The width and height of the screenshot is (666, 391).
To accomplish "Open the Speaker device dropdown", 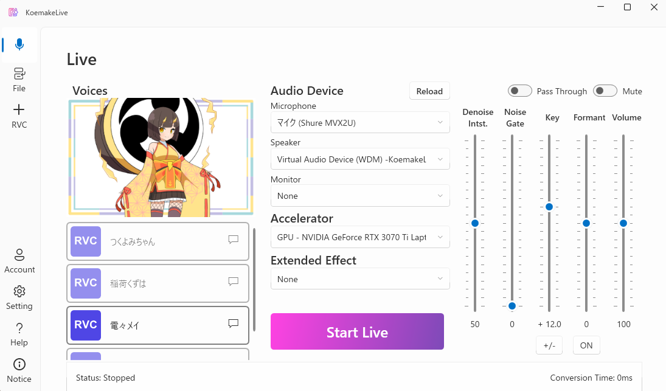I will pos(360,159).
